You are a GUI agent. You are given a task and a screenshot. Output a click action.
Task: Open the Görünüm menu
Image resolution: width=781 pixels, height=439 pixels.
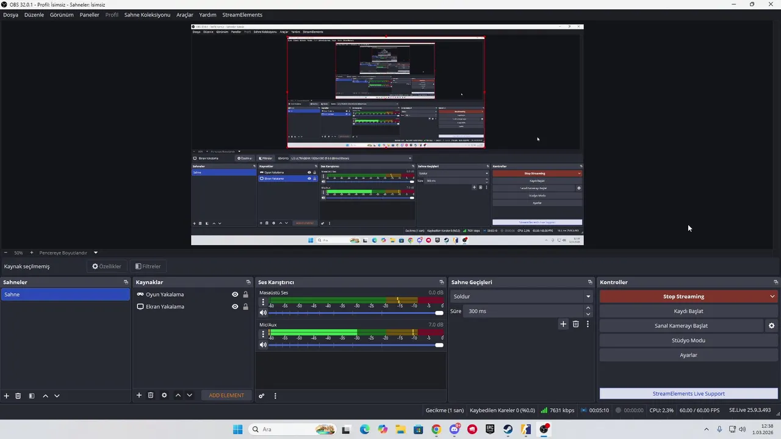click(62, 15)
